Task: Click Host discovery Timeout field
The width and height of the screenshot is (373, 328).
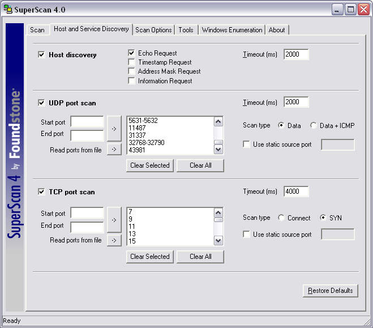Action: (x=296, y=54)
